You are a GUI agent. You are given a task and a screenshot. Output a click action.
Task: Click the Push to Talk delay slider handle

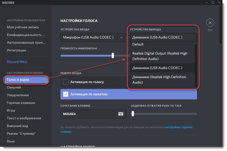point(133,113)
